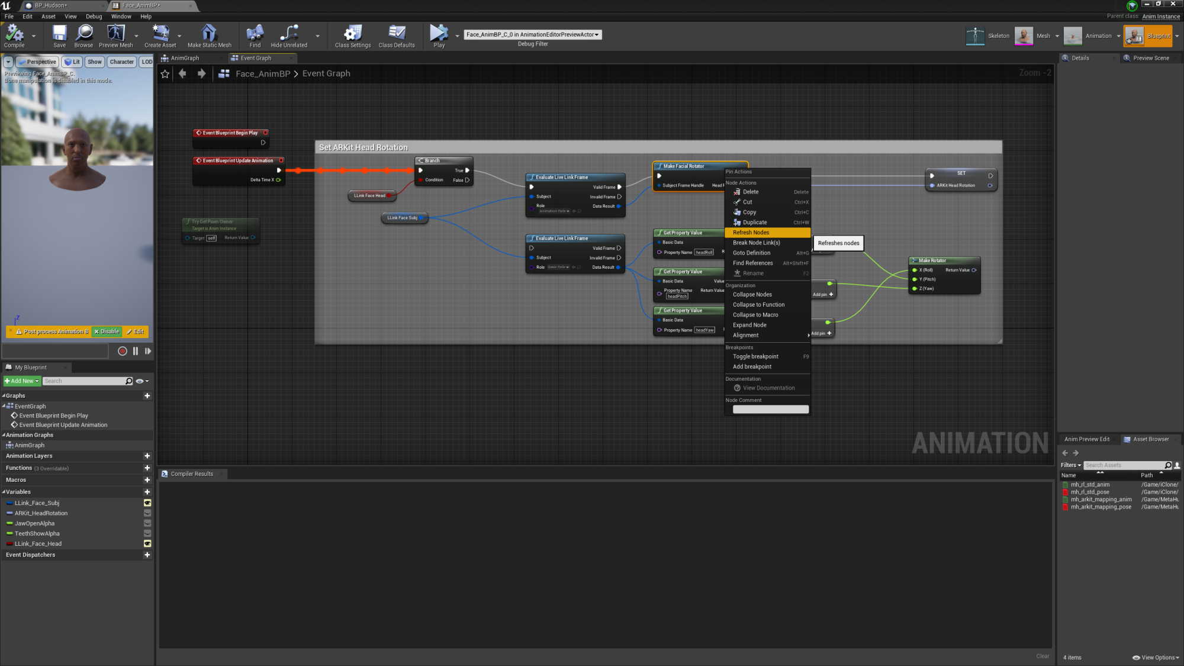Click Edit for post process animation

click(x=136, y=332)
